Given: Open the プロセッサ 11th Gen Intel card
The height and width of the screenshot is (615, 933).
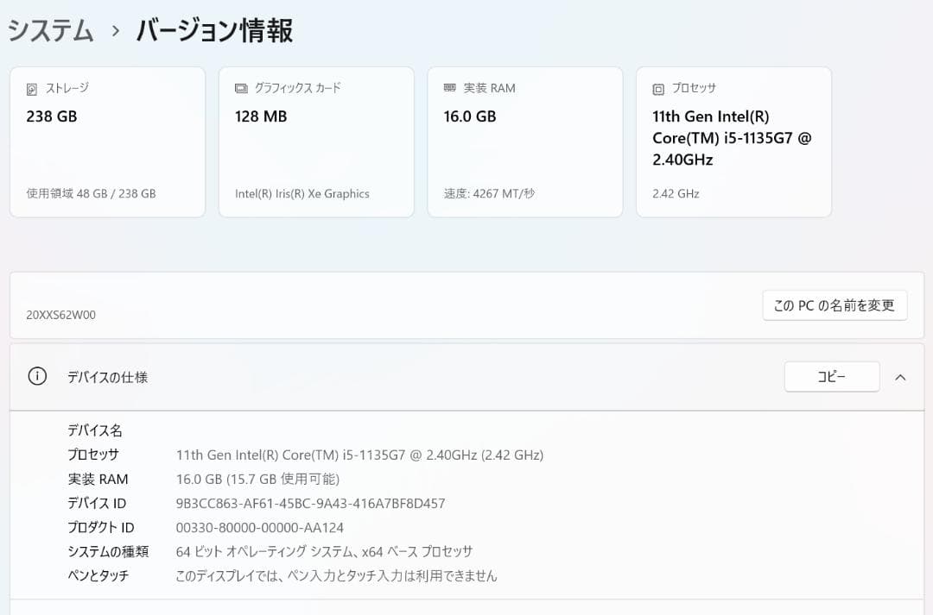Looking at the screenshot, I should click(733, 141).
